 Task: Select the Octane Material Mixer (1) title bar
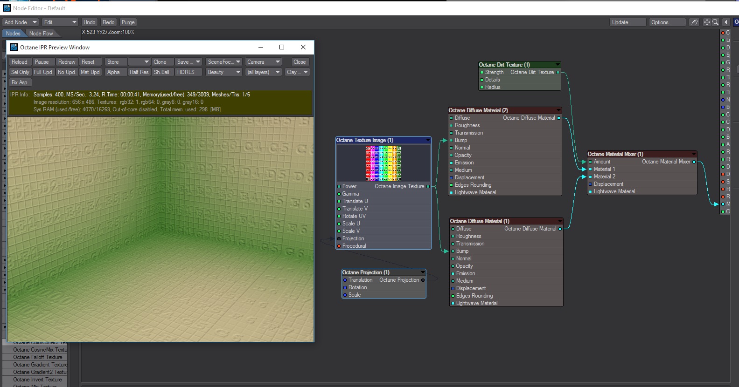point(642,154)
